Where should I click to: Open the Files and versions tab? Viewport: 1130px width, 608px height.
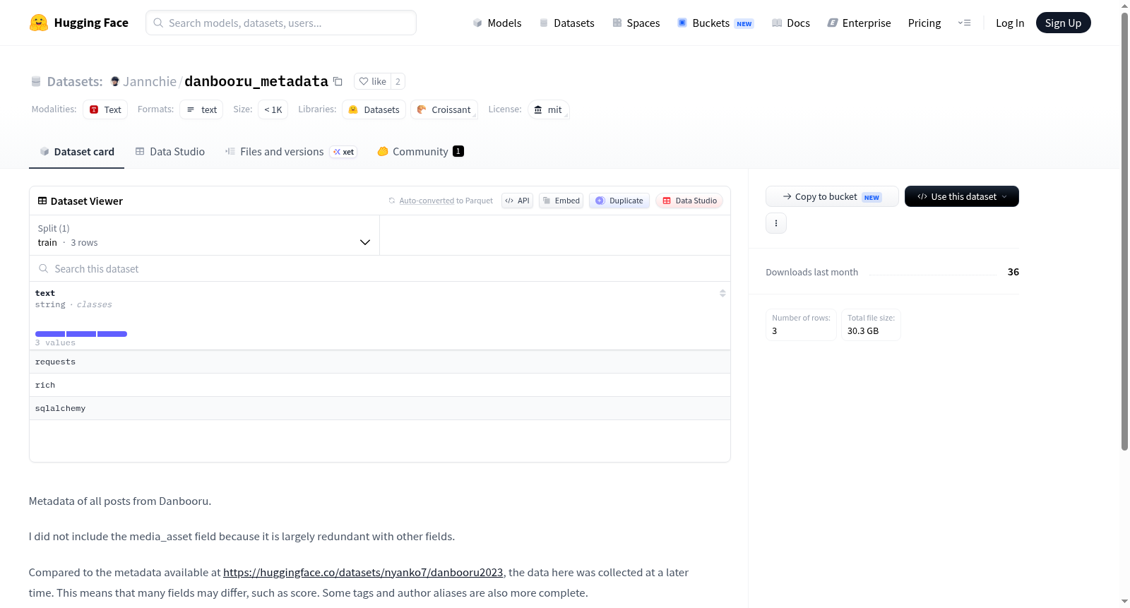tap(291, 151)
